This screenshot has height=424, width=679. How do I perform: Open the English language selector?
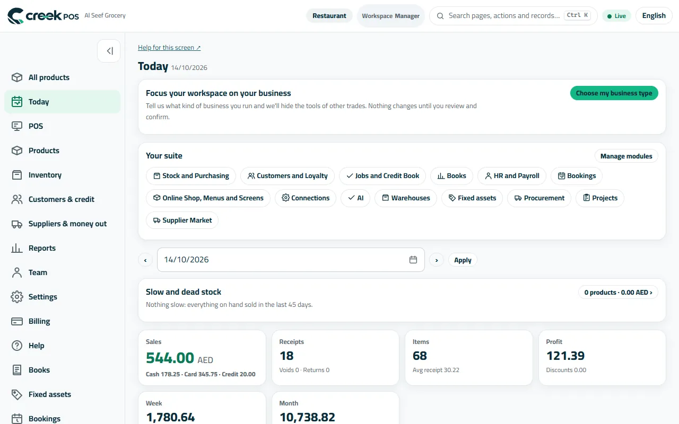(654, 16)
